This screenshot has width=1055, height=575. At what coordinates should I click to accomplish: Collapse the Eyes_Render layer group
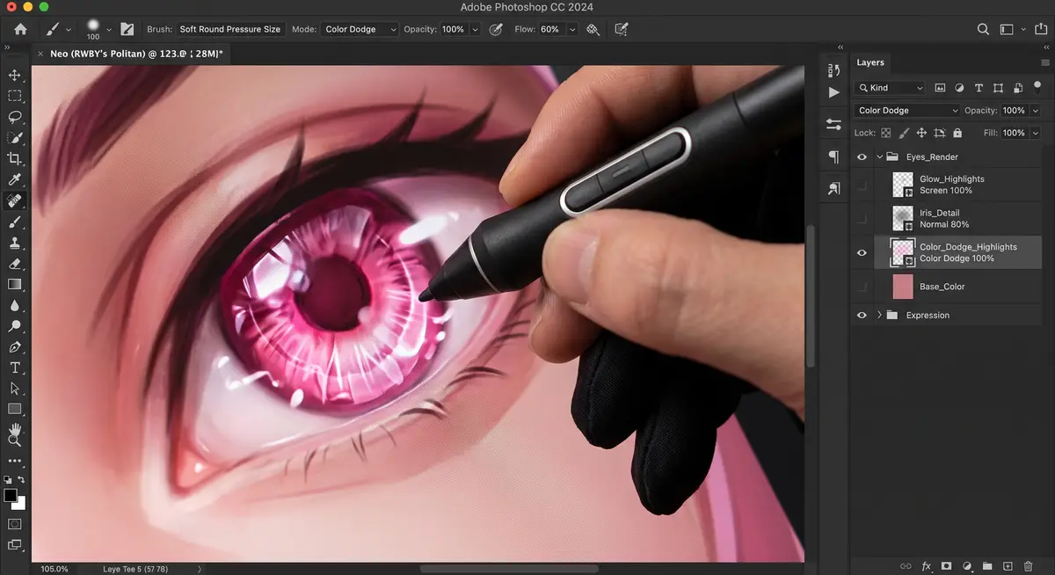(879, 157)
